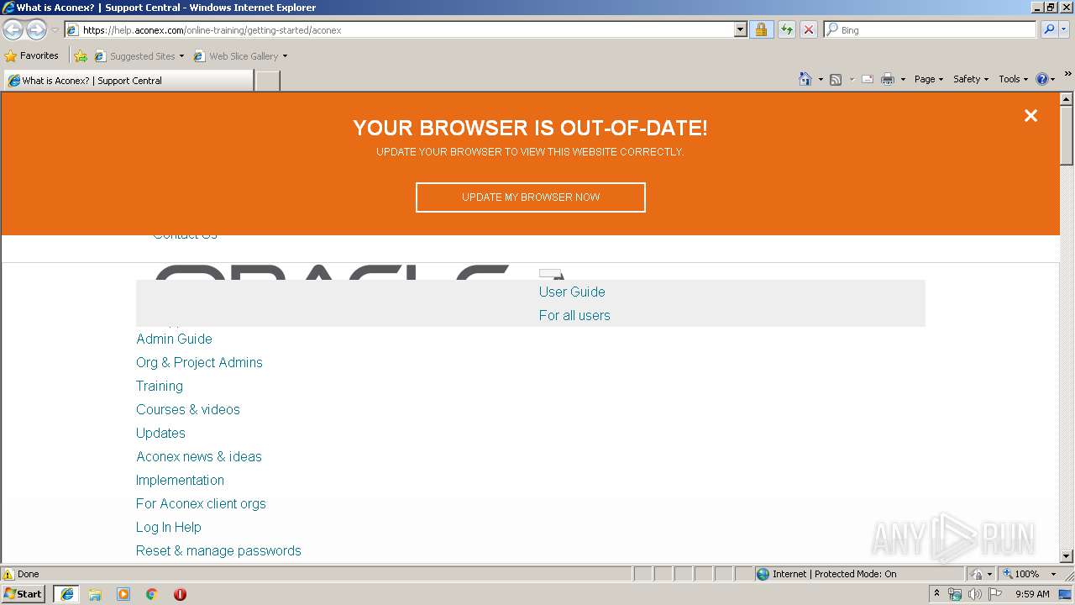This screenshot has width=1075, height=605.
Task: Click the address bar URL field
Action: pos(399,29)
